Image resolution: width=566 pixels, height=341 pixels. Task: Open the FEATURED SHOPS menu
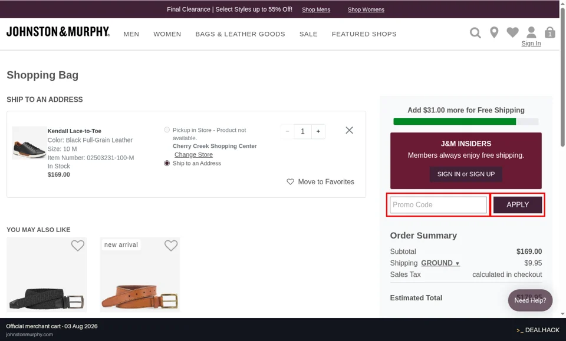pyautogui.click(x=364, y=34)
